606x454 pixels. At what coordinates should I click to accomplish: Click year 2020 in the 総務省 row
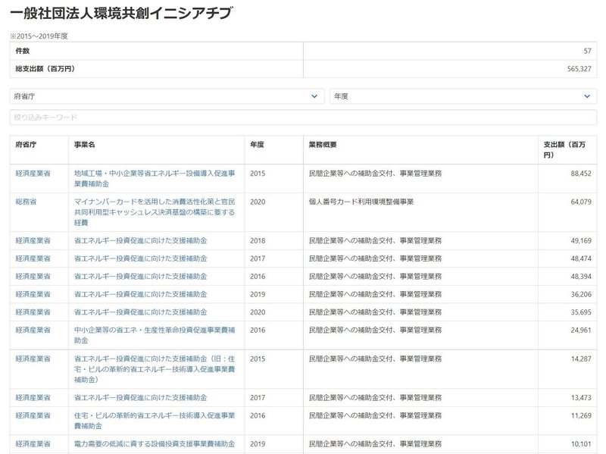[258, 202]
